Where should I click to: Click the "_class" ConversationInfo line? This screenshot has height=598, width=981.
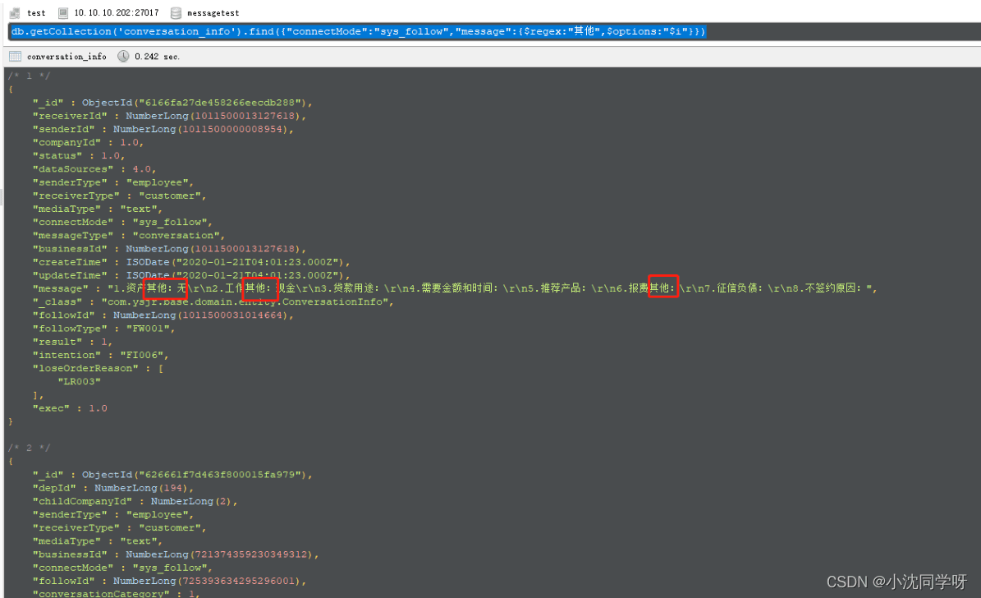[213, 301]
